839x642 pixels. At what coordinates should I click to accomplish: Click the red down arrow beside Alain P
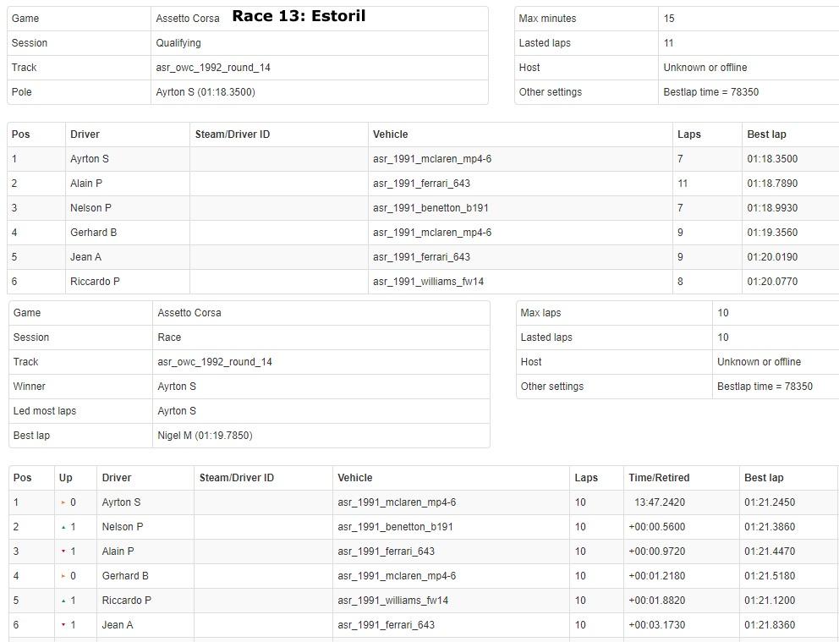(x=63, y=551)
